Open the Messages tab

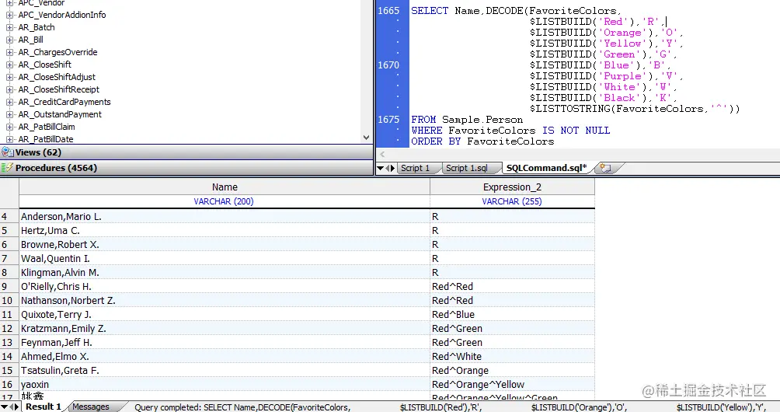click(91, 407)
